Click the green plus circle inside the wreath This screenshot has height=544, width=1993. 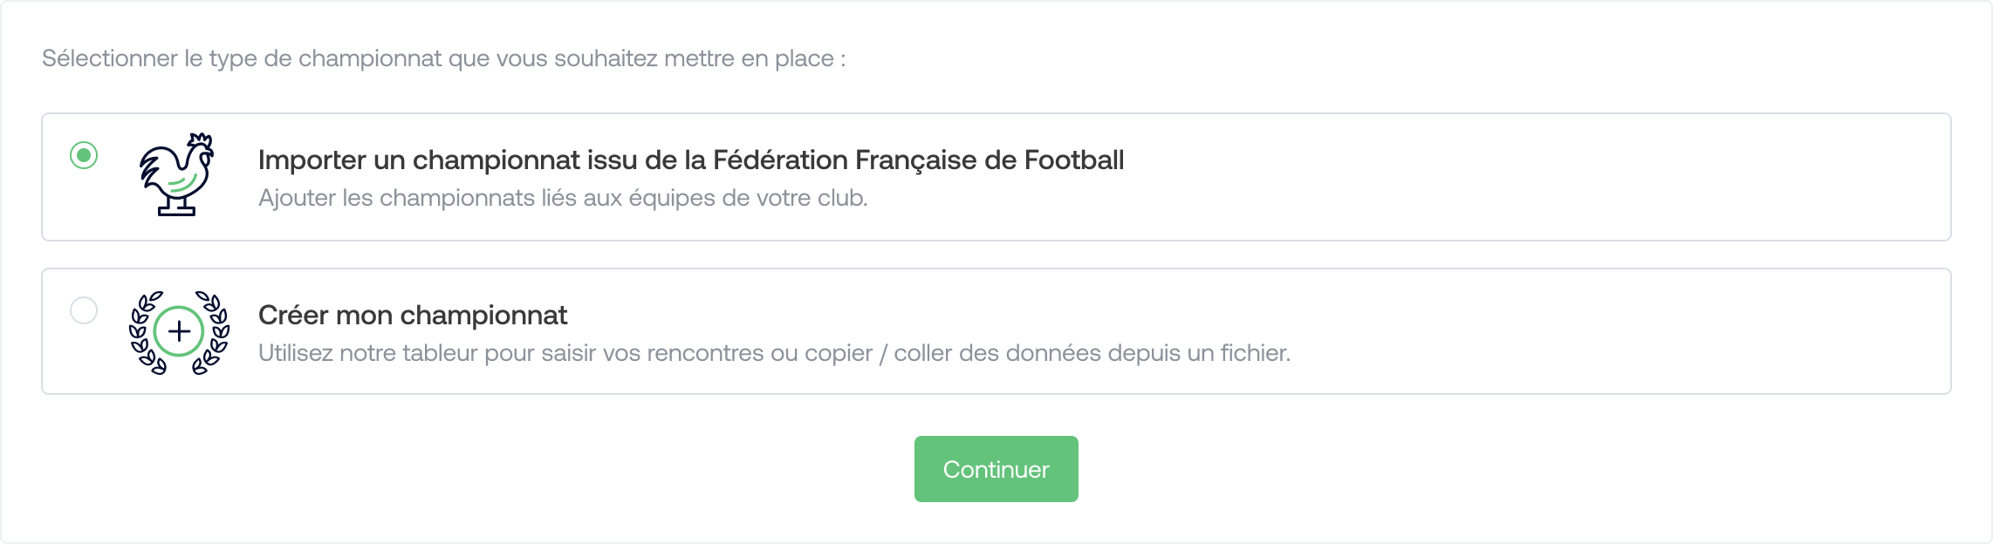(179, 331)
